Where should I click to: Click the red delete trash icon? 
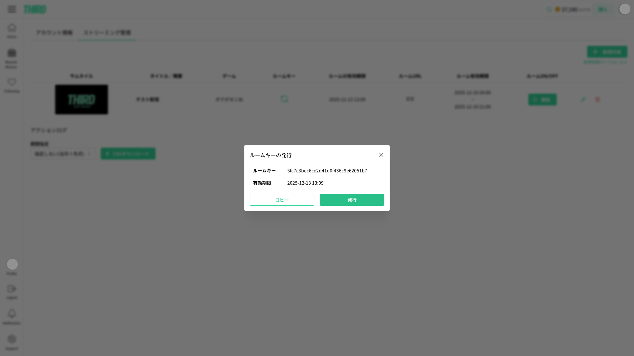598,99
